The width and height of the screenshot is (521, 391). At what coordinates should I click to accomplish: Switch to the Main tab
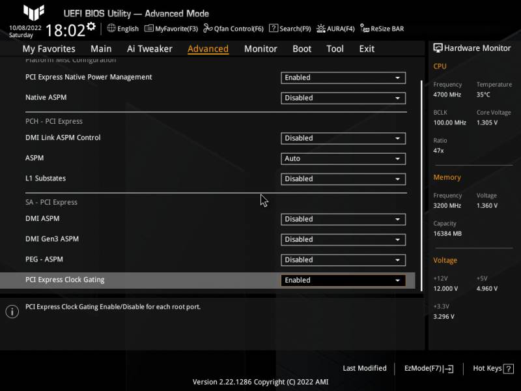(x=101, y=49)
